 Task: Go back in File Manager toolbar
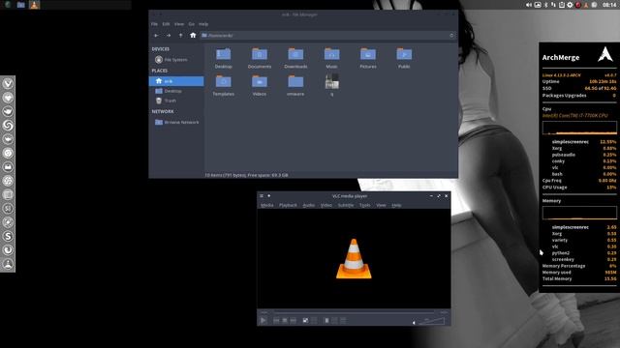pyautogui.click(x=156, y=36)
